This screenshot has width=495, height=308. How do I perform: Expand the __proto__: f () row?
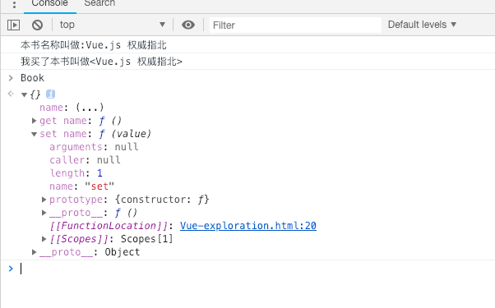[x=44, y=213]
